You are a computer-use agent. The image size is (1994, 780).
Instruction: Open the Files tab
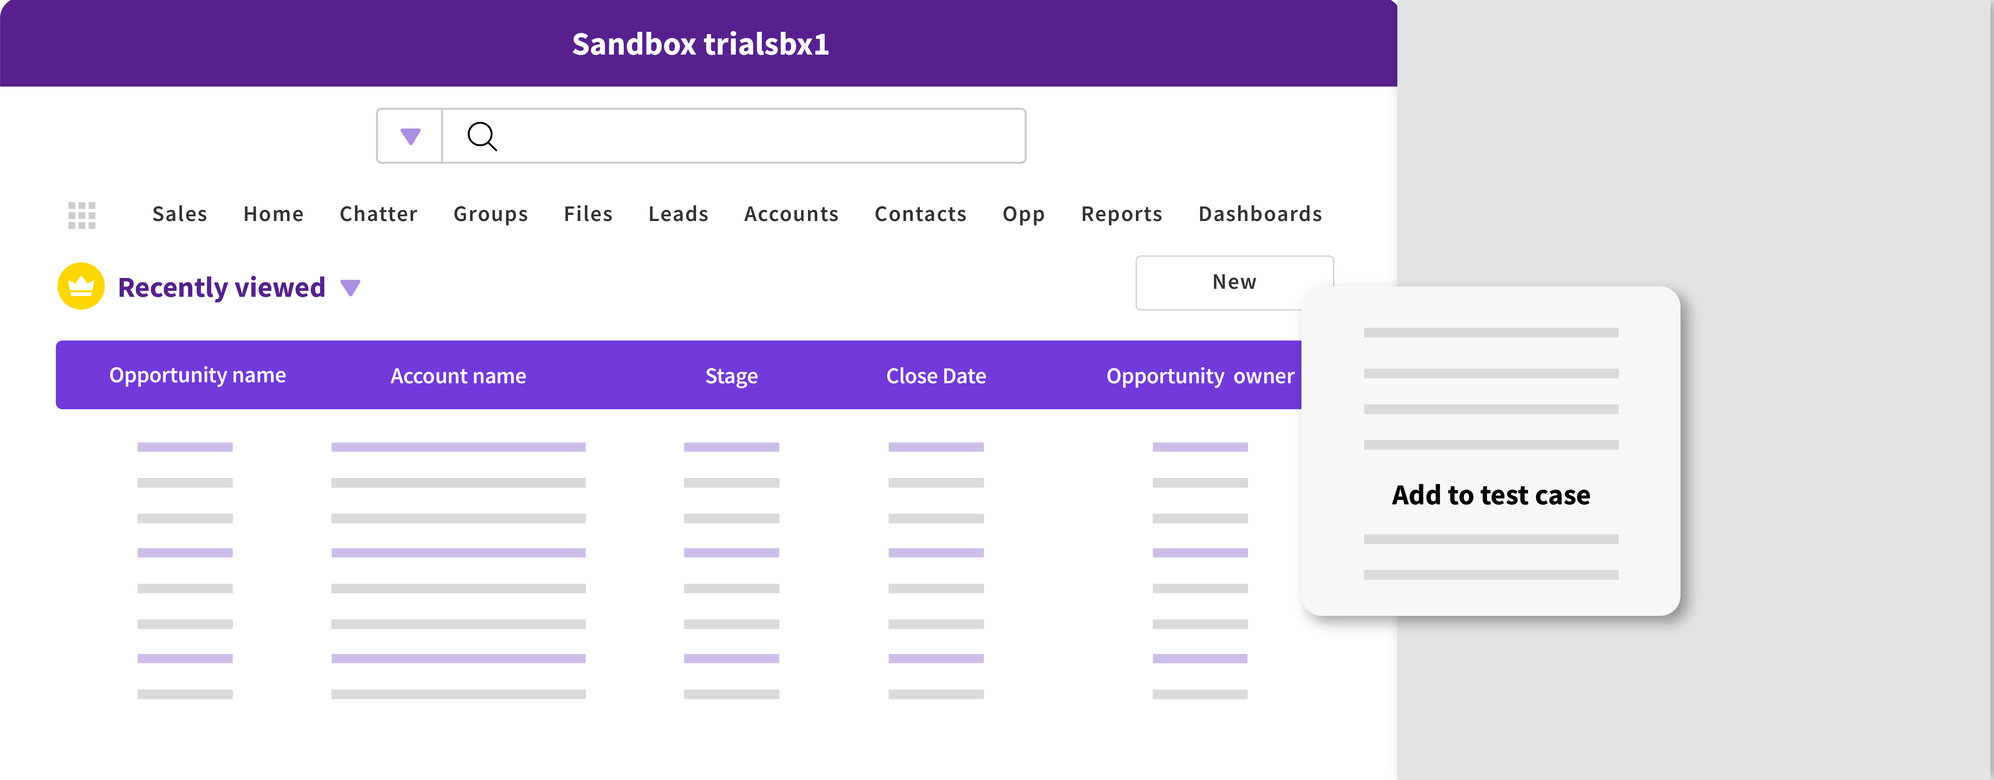[587, 214]
